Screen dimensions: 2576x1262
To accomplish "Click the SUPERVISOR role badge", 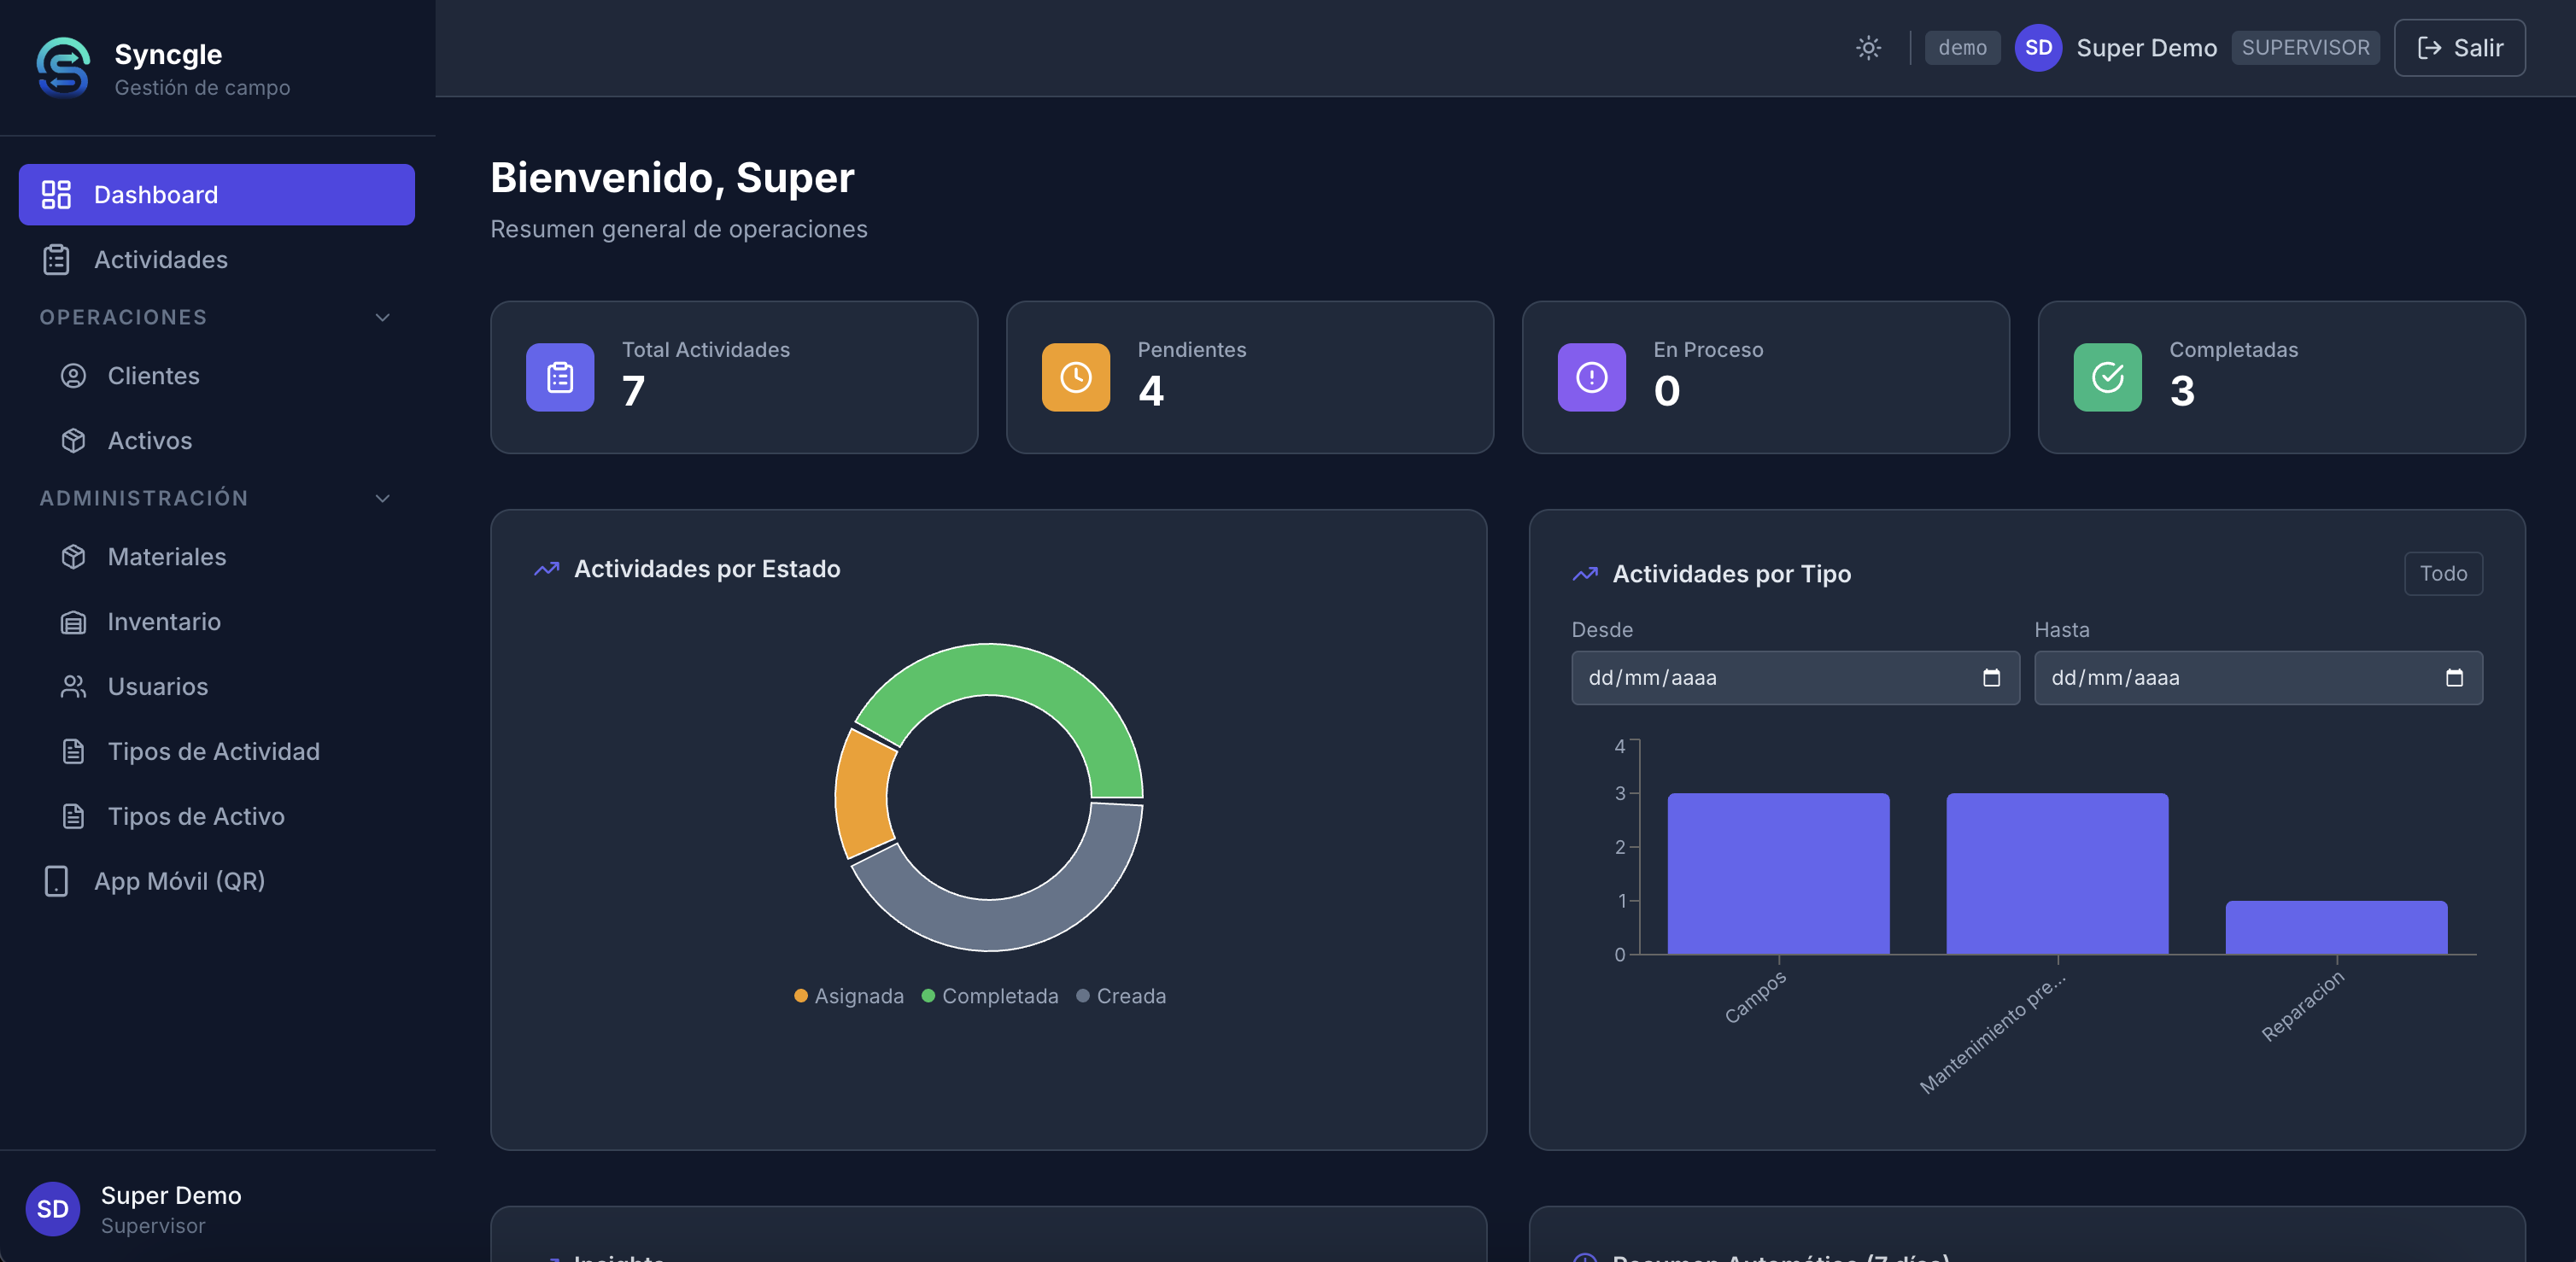I will pyautogui.click(x=2305, y=48).
